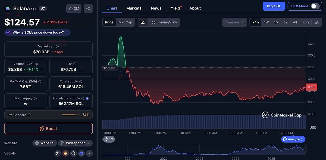Click the Buy SOL button
Image resolution: width=326 pixels, height=160 pixels.
tap(274, 6)
